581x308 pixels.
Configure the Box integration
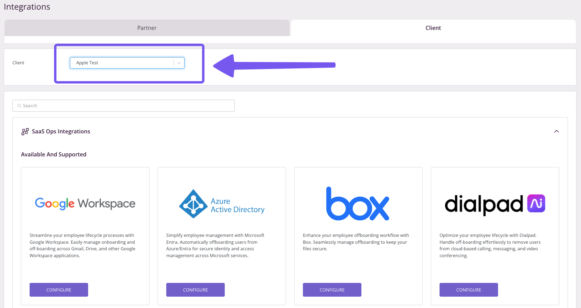[332, 290]
